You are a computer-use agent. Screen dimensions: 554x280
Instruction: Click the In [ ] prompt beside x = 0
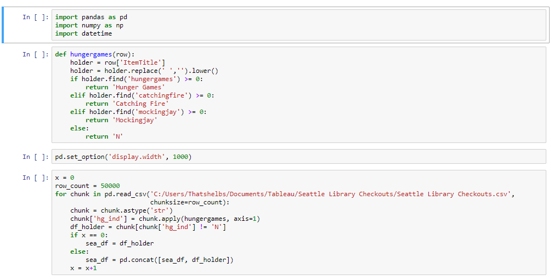[36, 177]
